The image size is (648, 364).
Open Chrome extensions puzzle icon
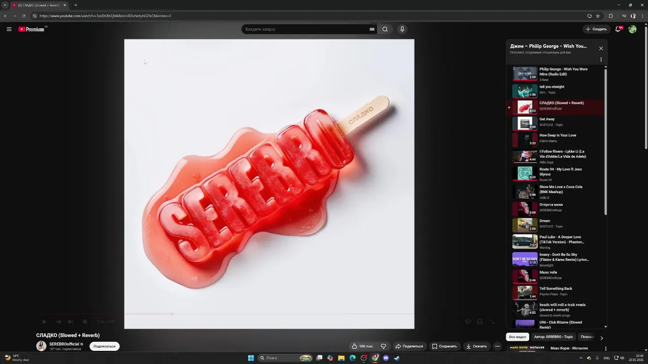[x=611, y=16]
